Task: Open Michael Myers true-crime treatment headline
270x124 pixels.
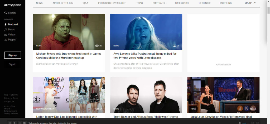Action: (69, 56)
